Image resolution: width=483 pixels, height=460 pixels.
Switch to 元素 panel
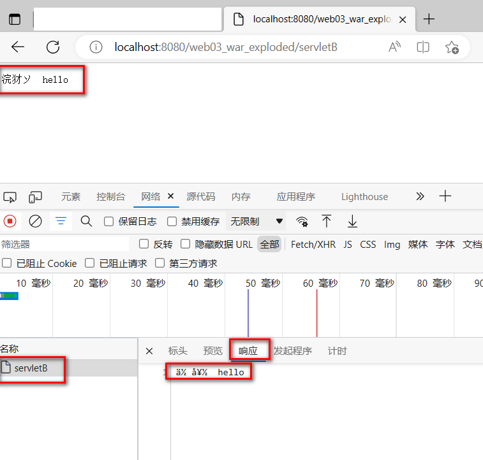(x=71, y=197)
